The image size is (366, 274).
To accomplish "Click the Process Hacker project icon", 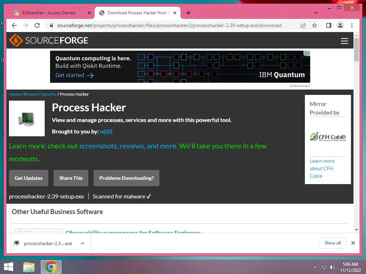I will (x=27, y=118).
